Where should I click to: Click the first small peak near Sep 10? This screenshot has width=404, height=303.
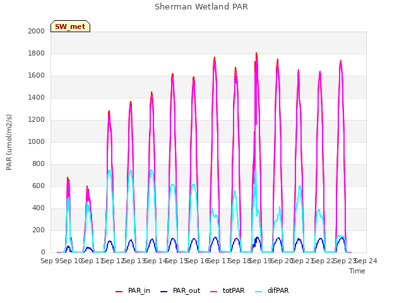[x=68, y=178]
